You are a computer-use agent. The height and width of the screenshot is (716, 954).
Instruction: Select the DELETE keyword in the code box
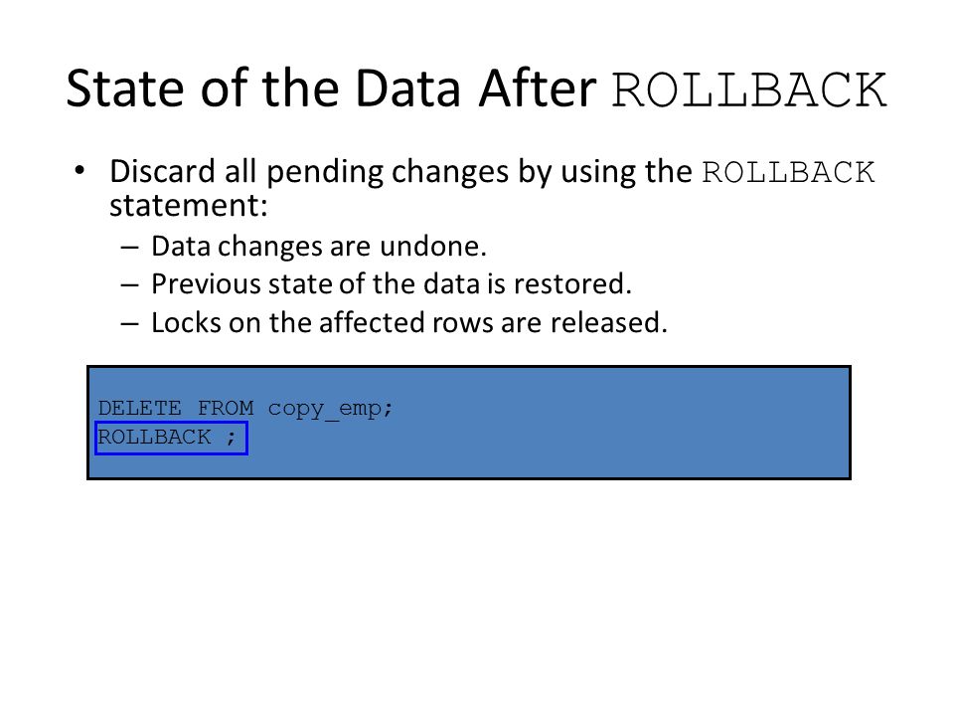139,408
